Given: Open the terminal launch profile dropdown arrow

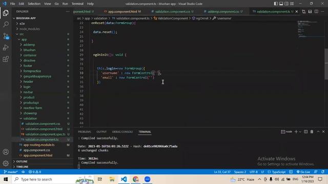Looking at the screenshot, I should coord(300,132).
